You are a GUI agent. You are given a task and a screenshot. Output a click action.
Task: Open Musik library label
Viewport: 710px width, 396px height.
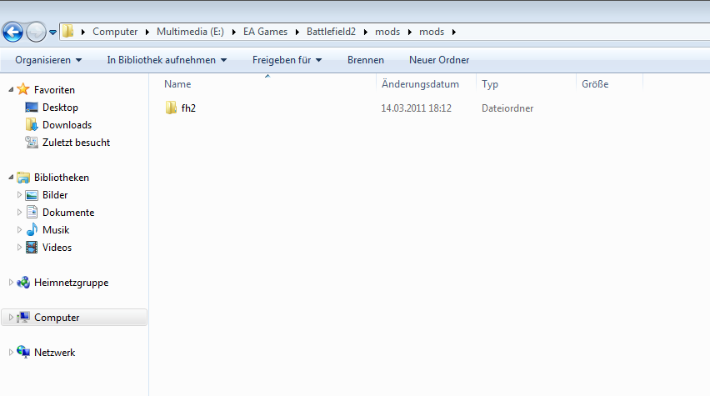pyautogui.click(x=56, y=230)
